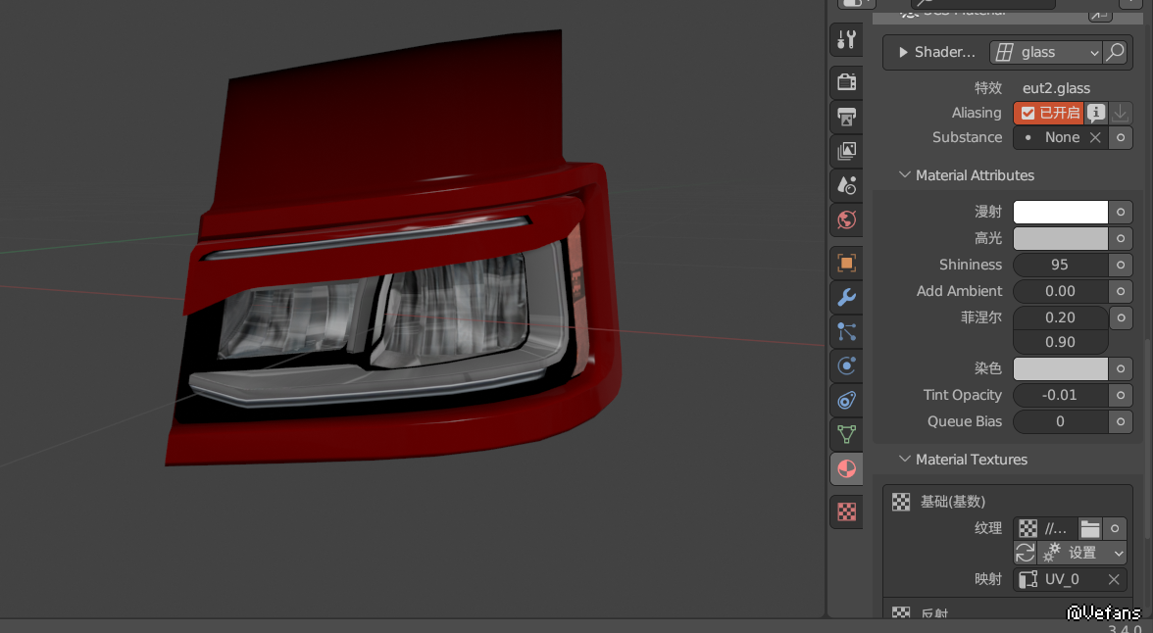
Task: Open the glass shader preset dropdown
Action: point(1045,52)
